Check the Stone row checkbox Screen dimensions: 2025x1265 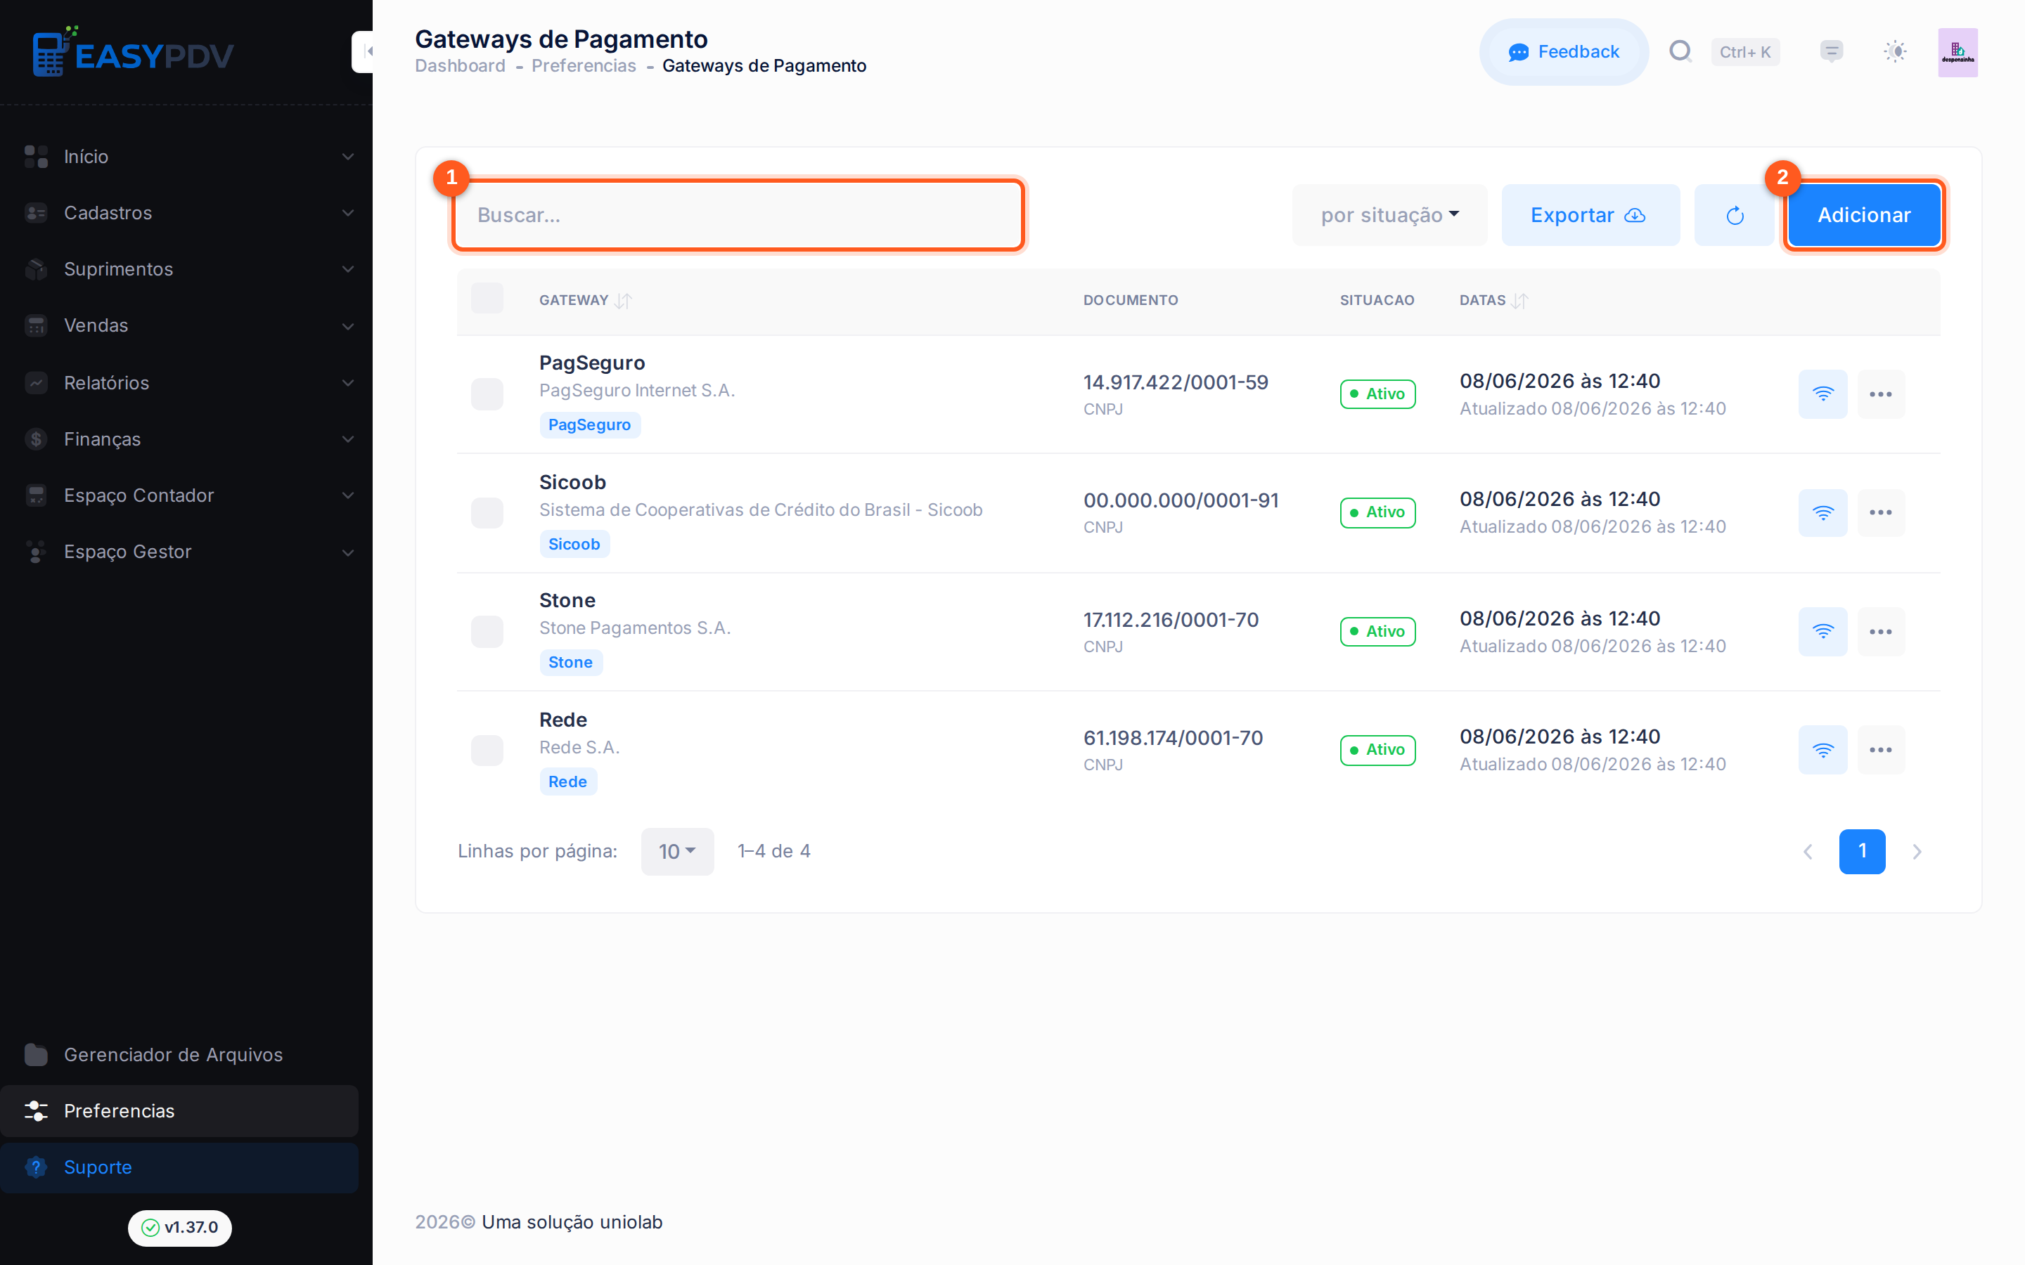tap(487, 632)
